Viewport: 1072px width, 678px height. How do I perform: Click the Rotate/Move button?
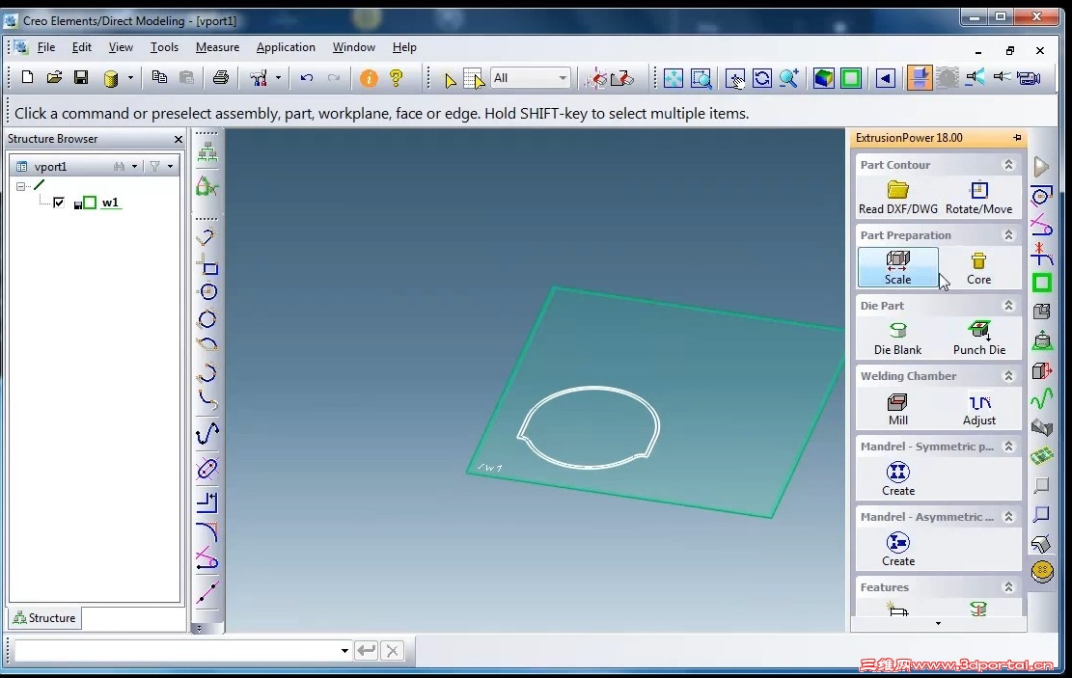point(979,197)
